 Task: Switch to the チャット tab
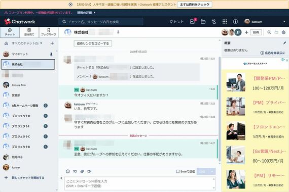tap(10, 32)
